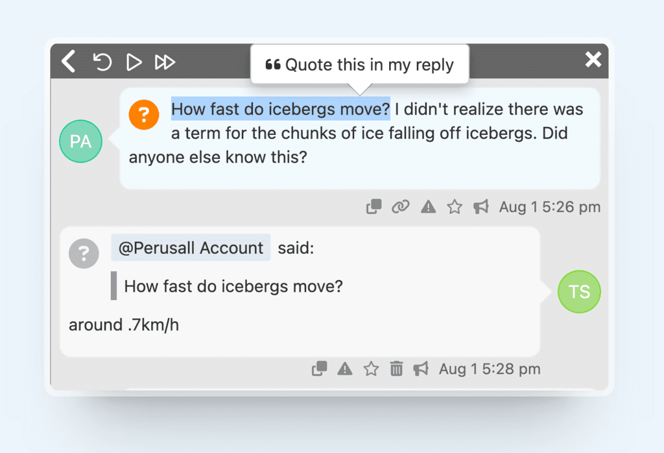Open the PA user avatar
Image resolution: width=664 pixels, height=453 pixels.
point(80,141)
